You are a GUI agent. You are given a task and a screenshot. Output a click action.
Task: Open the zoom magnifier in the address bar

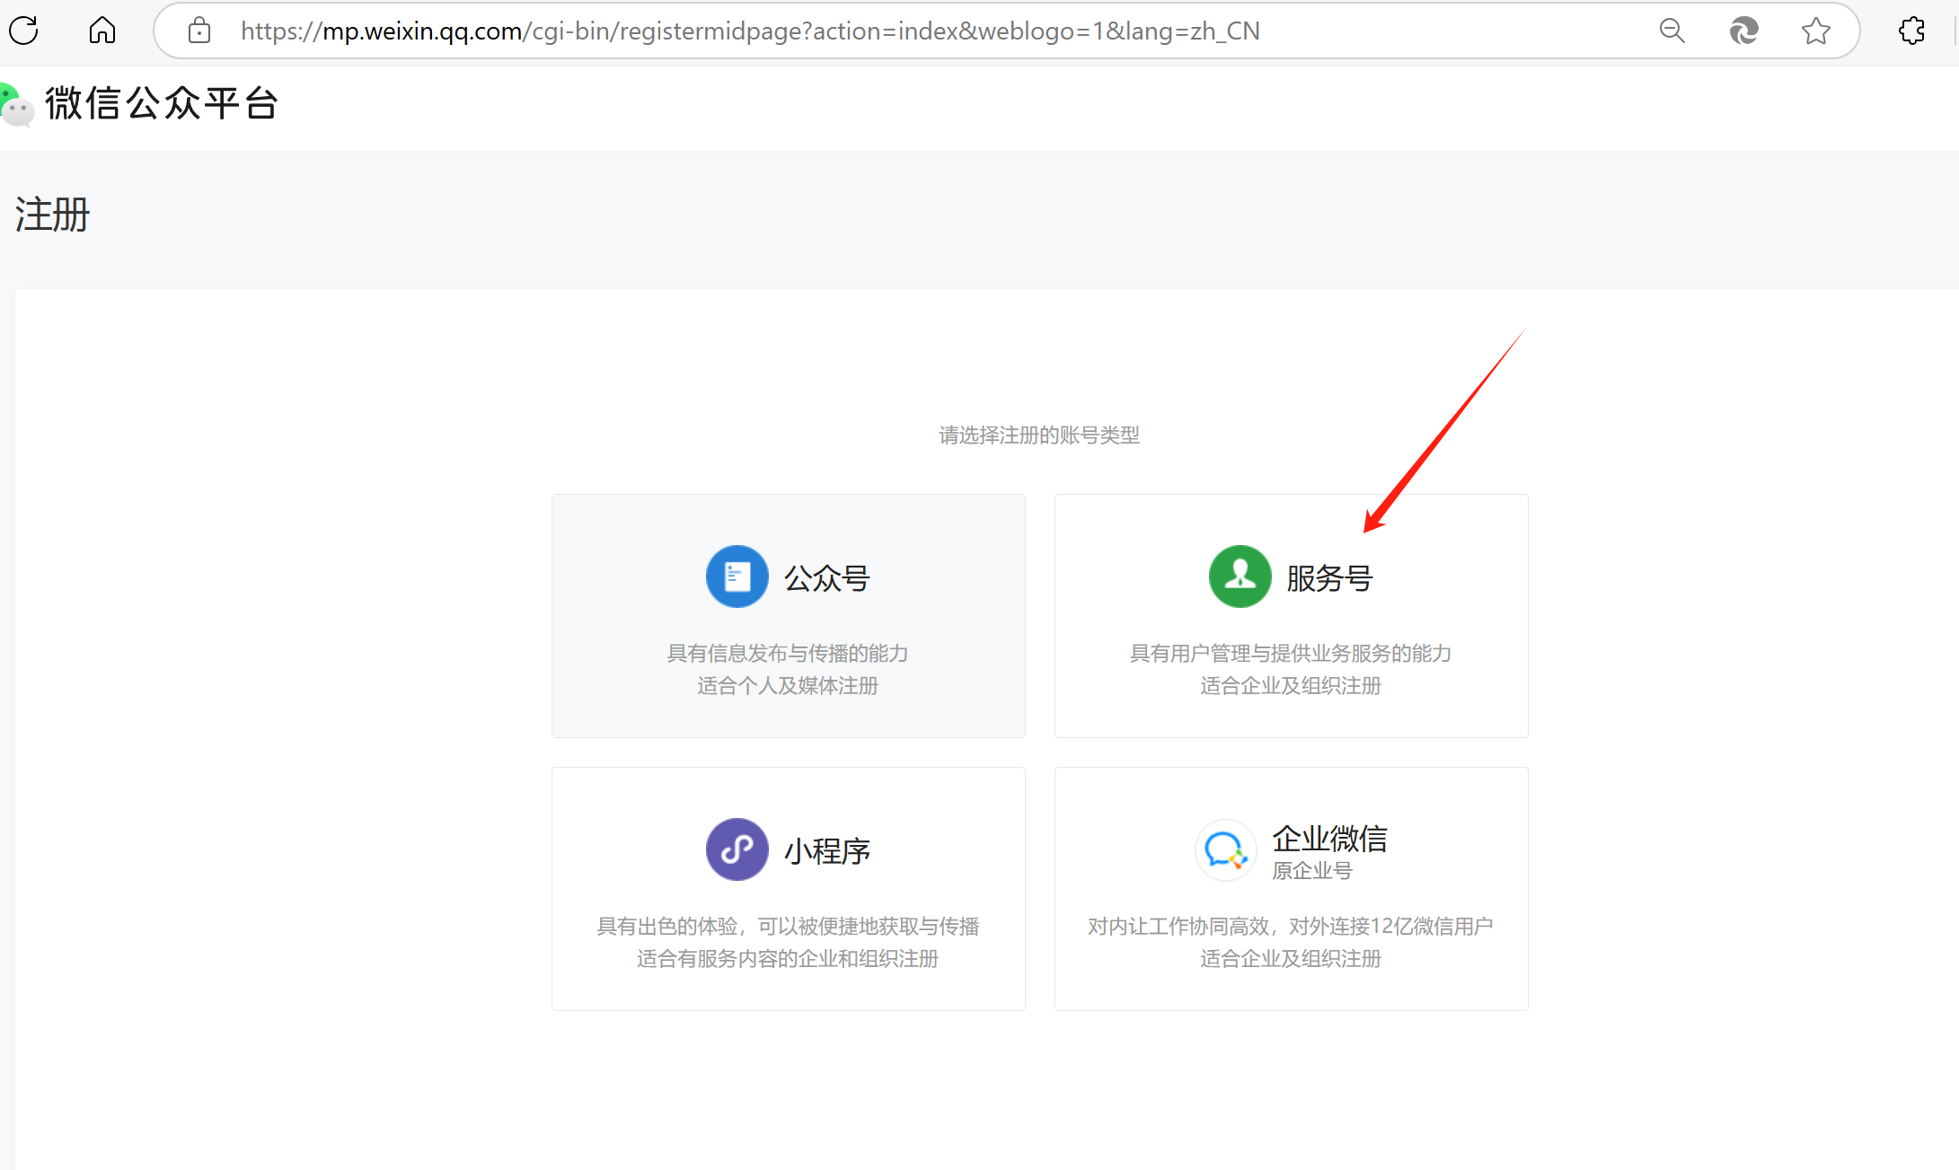[x=1672, y=31]
